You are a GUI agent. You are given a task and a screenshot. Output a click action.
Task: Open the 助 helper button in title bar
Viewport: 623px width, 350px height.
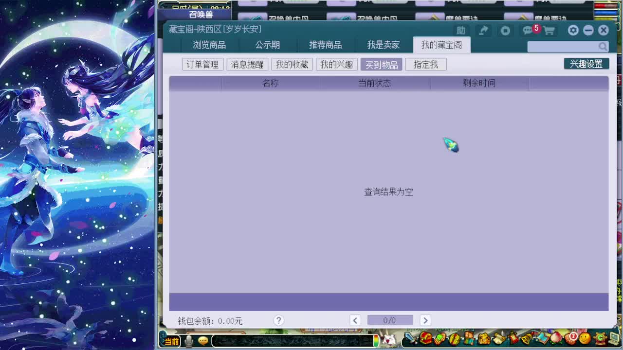460,31
